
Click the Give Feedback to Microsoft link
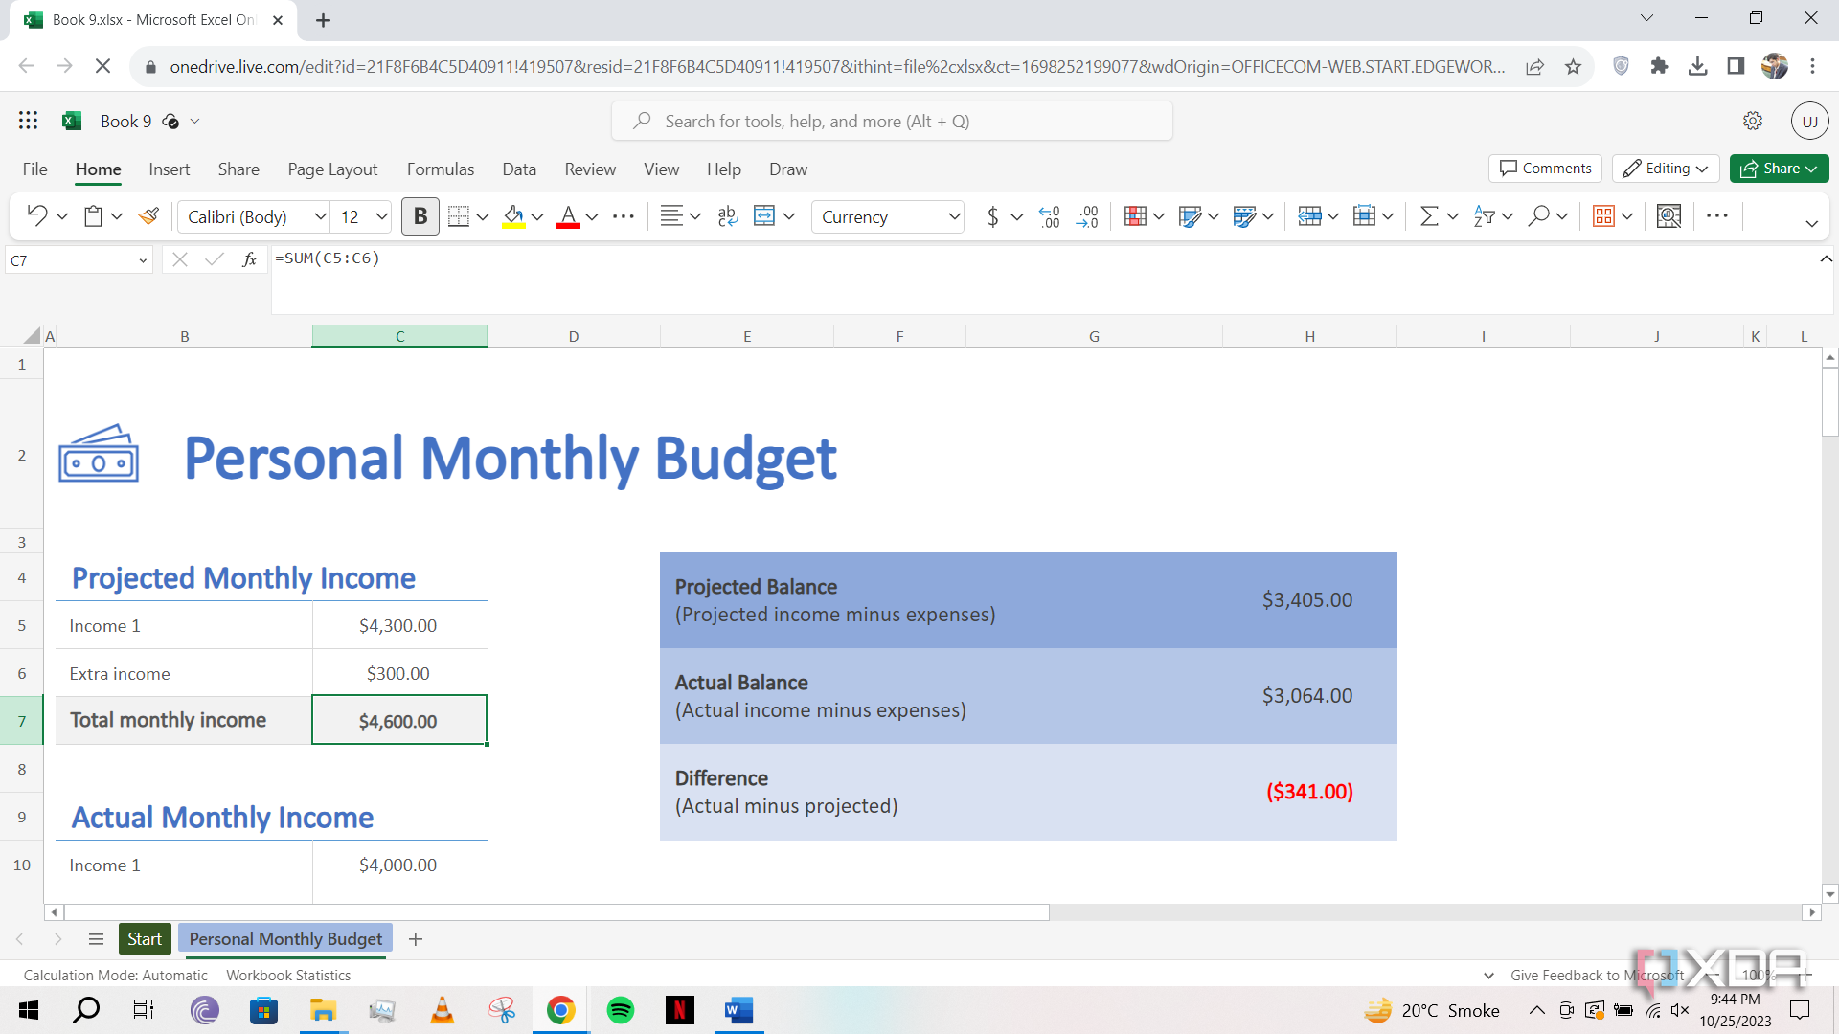click(1597, 975)
